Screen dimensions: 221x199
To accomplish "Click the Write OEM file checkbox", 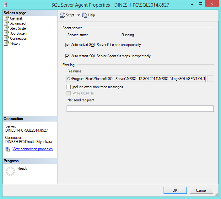I will coord(69,93).
